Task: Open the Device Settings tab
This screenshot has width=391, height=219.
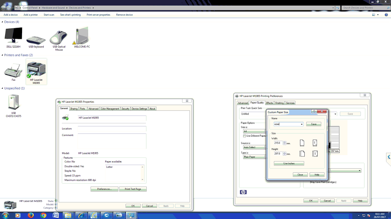Action: [140, 109]
